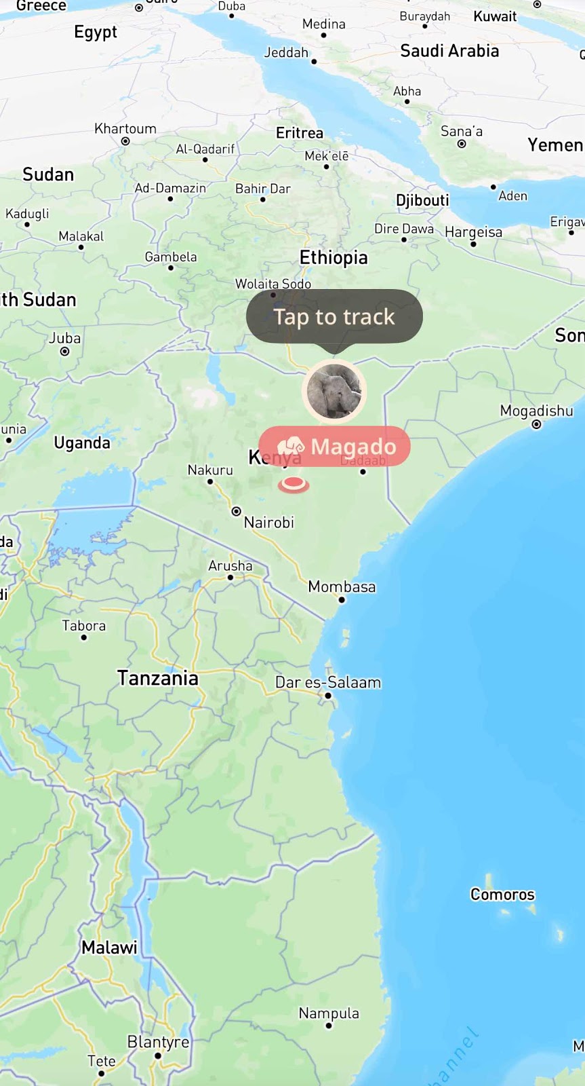Tap the Tanzania country label
Screen dimensions: 585x1086
pos(158,677)
